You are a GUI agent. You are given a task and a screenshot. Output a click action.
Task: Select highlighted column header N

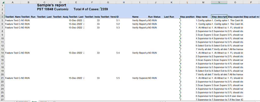coord(219,3)
